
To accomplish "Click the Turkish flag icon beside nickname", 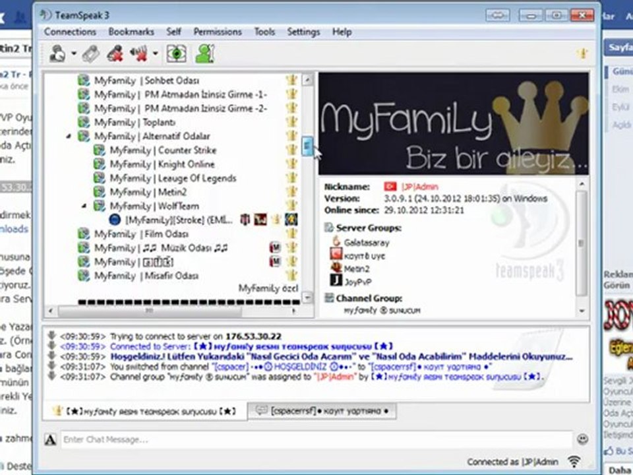I will coord(390,187).
